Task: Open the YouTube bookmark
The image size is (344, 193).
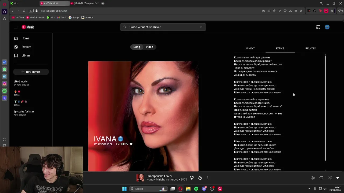Action: pyautogui.click(x=18, y=17)
